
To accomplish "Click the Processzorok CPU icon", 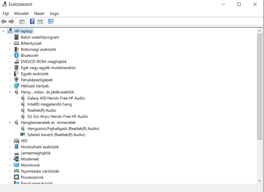I will tap(16, 177).
